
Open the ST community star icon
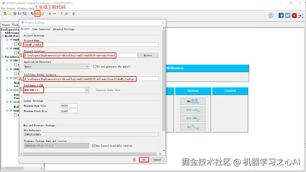click(x=301, y=15)
